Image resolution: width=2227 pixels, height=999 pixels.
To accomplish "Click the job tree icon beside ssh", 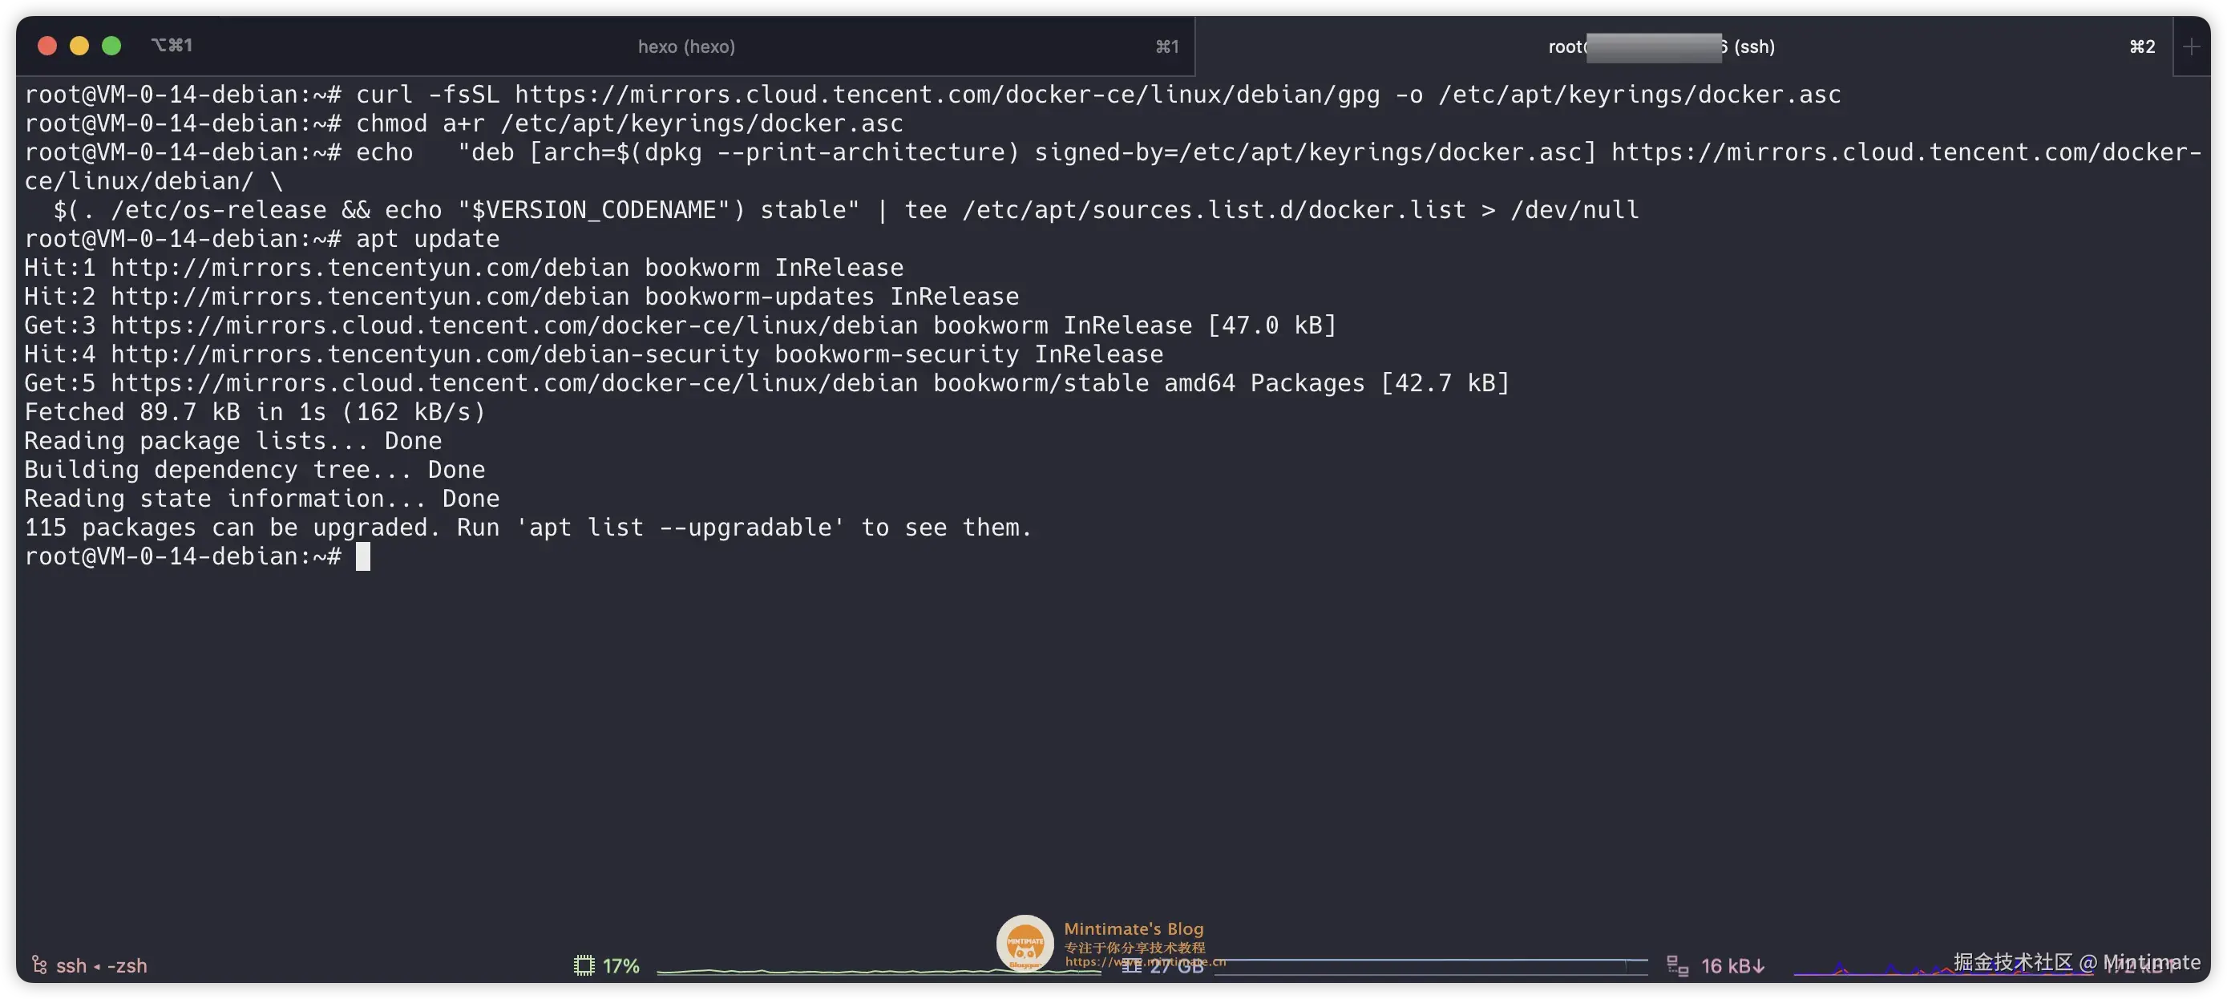I will [39, 965].
